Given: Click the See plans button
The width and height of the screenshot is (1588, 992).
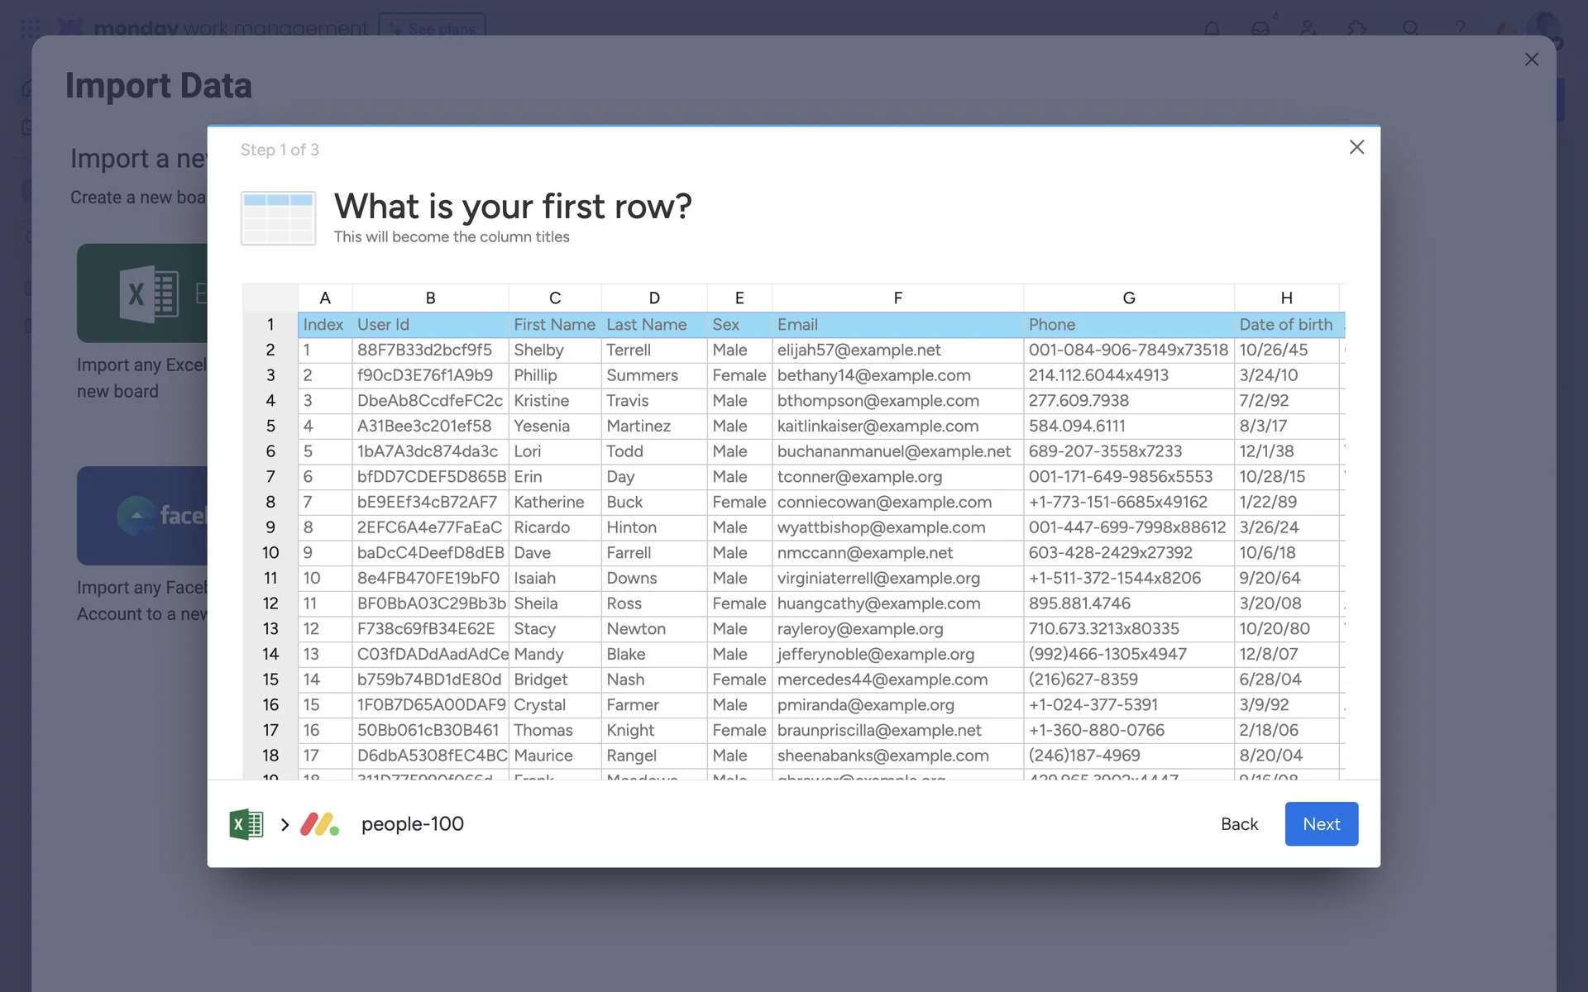Looking at the screenshot, I should click(433, 28).
